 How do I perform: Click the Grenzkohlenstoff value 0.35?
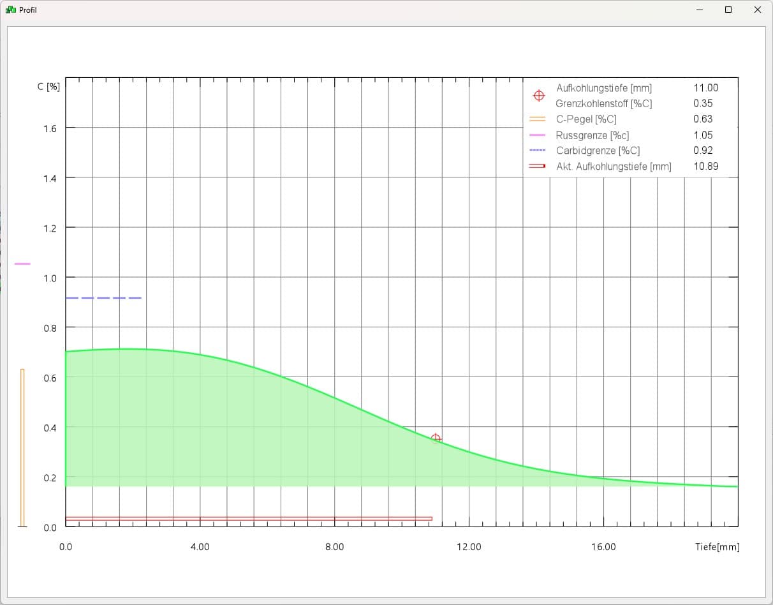click(x=703, y=103)
